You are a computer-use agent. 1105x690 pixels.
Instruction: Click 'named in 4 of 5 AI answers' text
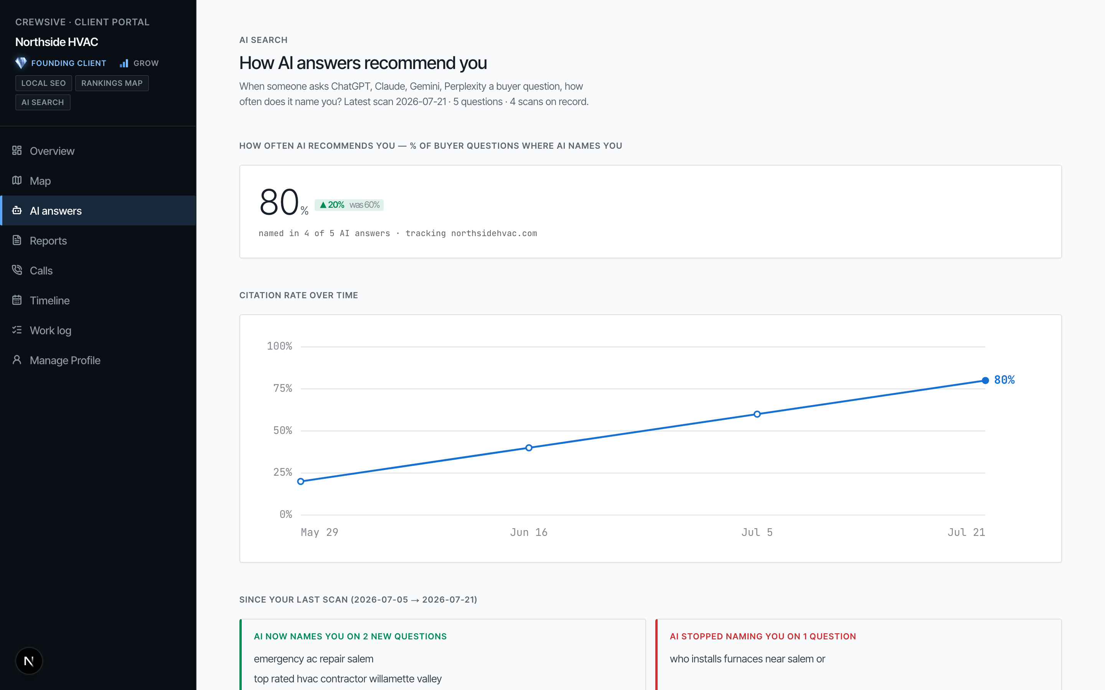pos(324,233)
